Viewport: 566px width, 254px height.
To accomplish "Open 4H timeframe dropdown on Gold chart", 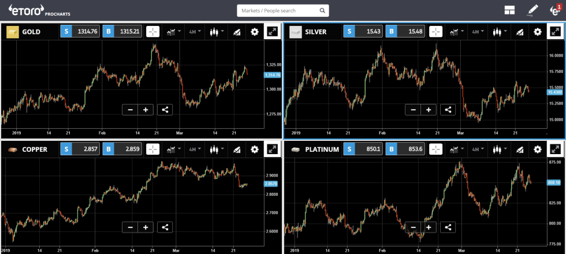I will (195, 32).
